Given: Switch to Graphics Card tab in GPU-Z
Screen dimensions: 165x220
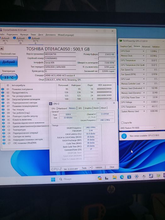Looking at the screenshot, I should coord(126,46).
